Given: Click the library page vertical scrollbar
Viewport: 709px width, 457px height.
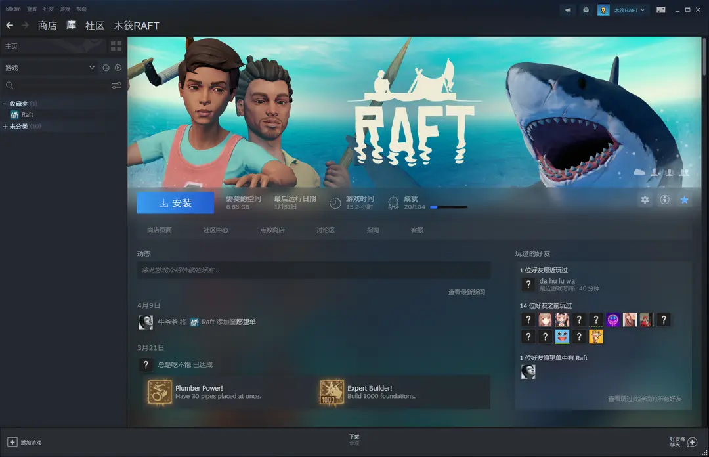Looking at the screenshot, I should point(704,56).
